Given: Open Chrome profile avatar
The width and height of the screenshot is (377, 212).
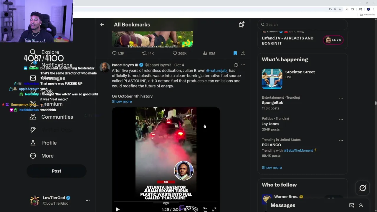Looking at the screenshot, I should (368, 9).
